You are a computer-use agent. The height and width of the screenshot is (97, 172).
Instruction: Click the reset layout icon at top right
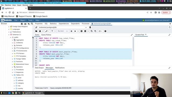pyautogui.click(x=170, y=27)
